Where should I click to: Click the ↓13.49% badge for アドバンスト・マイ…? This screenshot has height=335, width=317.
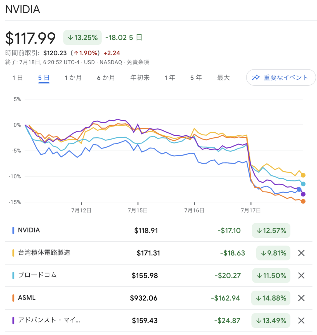click(x=271, y=320)
